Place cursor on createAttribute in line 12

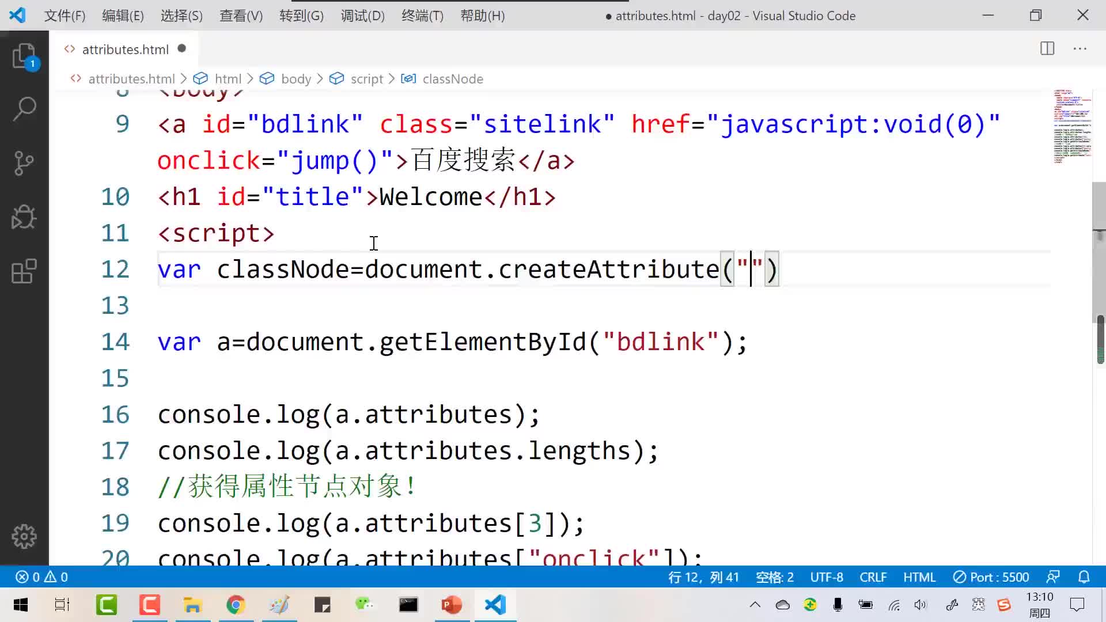609,270
